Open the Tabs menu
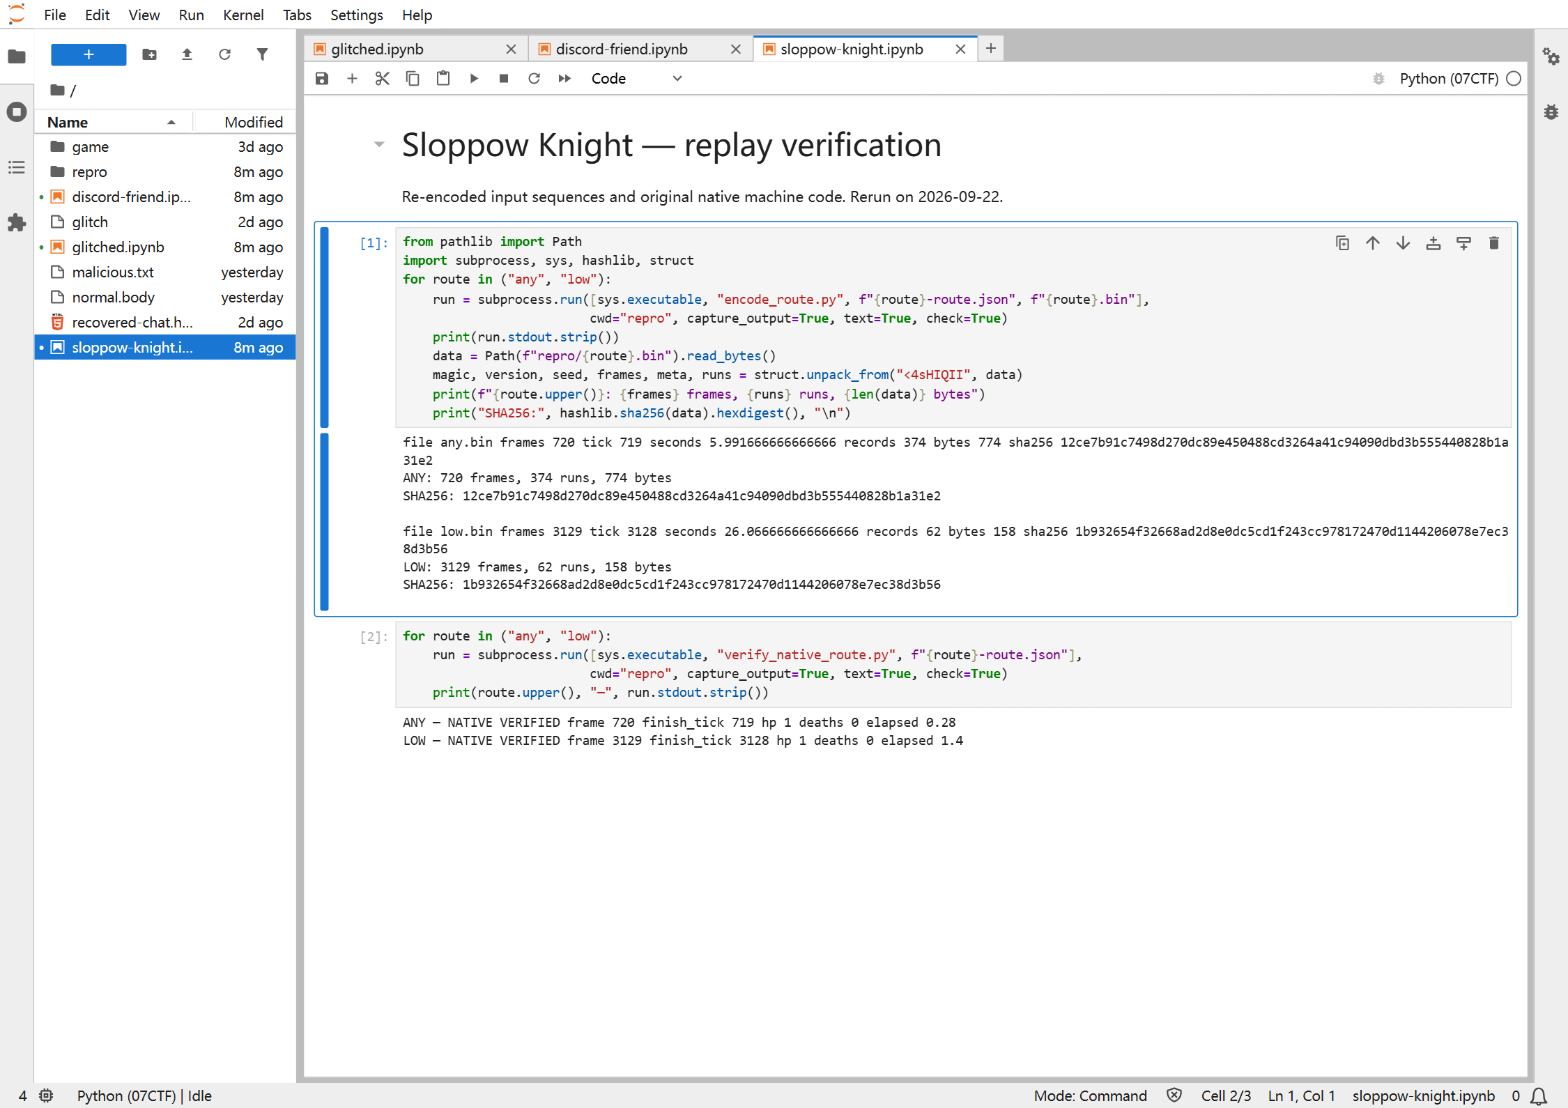This screenshot has width=1568, height=1108. (x=297, y=15)
